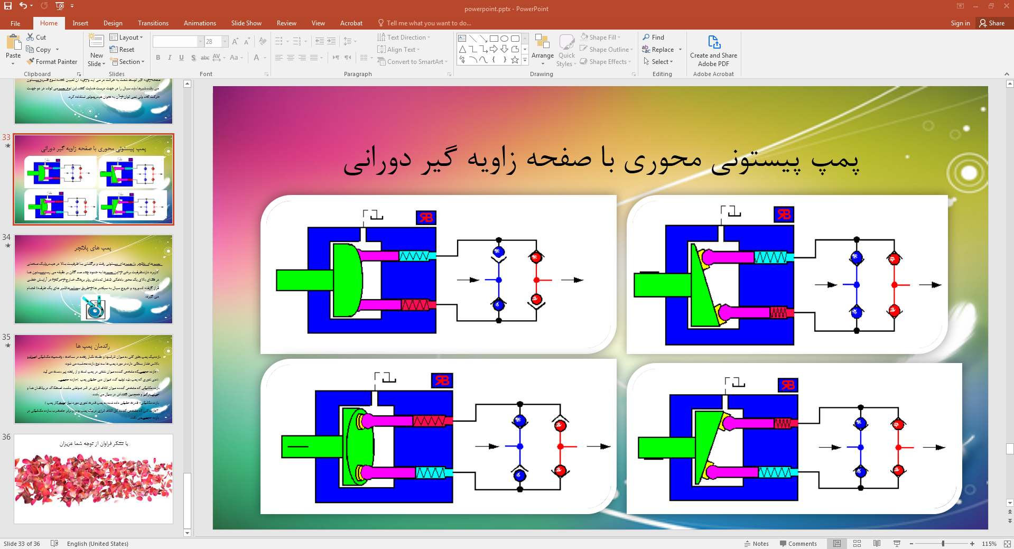1014x549 pixels.
Task: Expand Text Direction options
Action: coord(404,38)
